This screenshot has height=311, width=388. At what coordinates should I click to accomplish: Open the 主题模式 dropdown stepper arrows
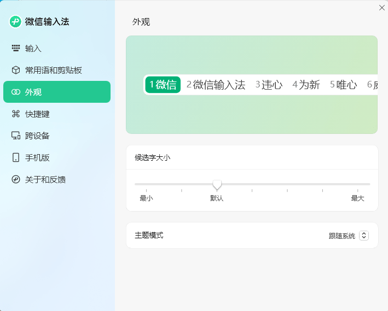pos(364,236)
